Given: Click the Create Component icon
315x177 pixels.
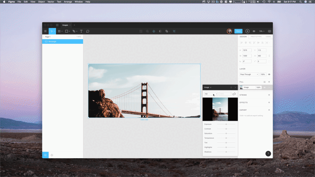Looking at the screenshot, I should click(154, 31).
